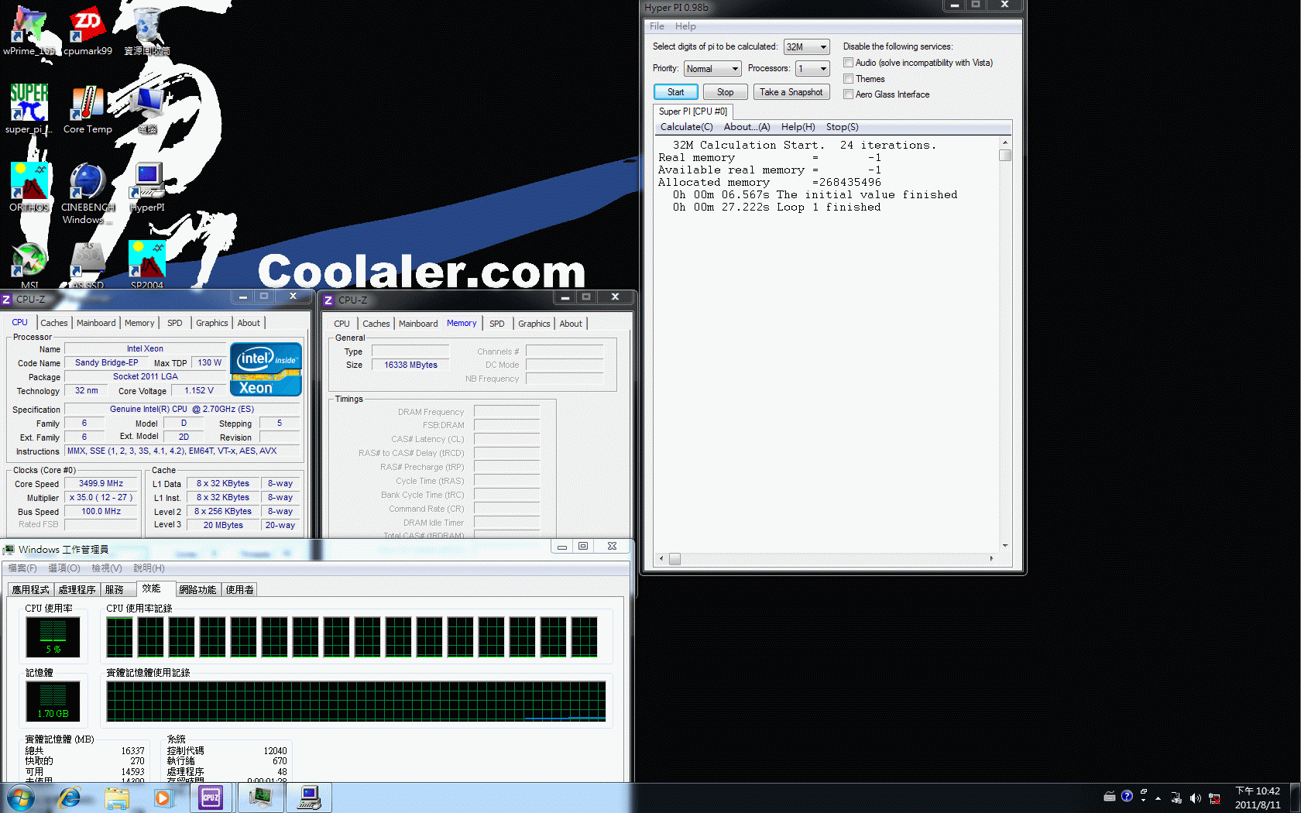Switch to Mainboard tab in left CPU-Z
The width and height of the screenshot is (1301, 813).
(x=96, y=323)
